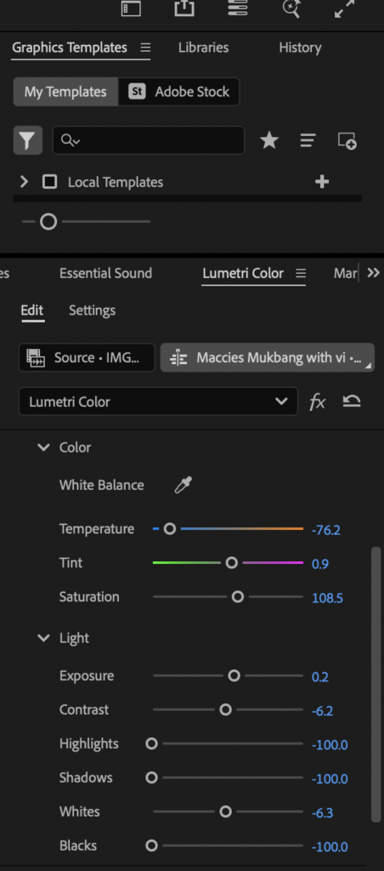
Task: Click the export share icon at top
Action: [x=184, y=9]
